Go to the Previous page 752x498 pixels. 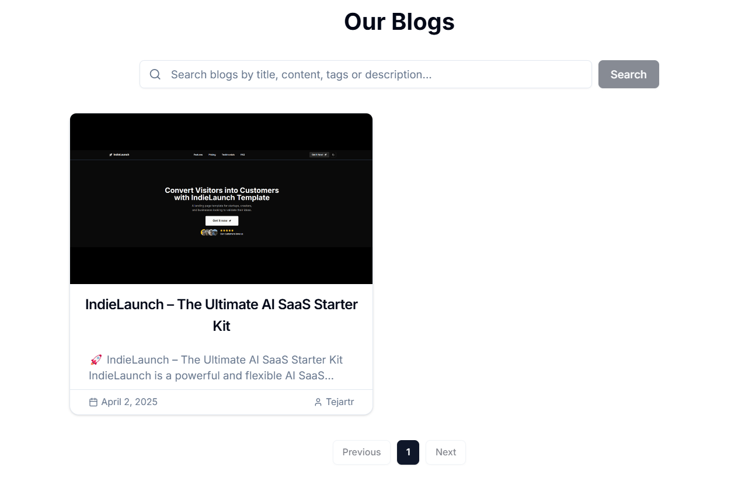click(x=361, y=452)
